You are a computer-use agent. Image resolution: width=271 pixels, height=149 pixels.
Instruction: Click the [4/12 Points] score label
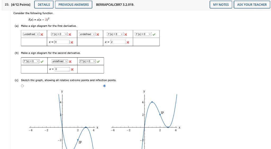[x=21, y=5]
